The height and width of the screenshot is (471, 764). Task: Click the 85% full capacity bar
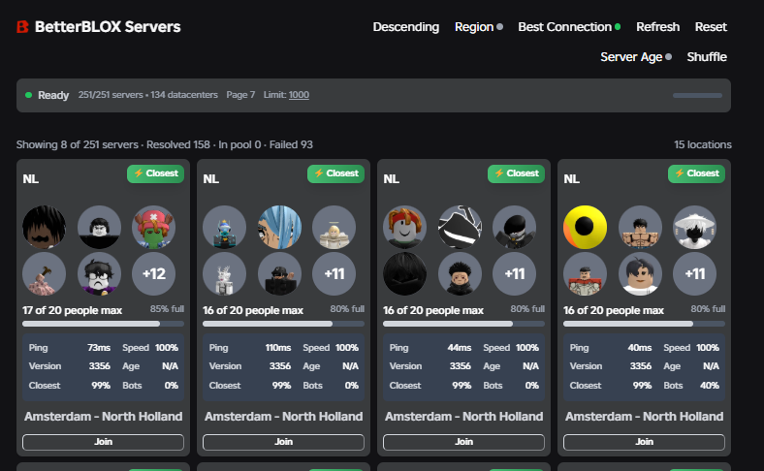click(x=104, y=324)
